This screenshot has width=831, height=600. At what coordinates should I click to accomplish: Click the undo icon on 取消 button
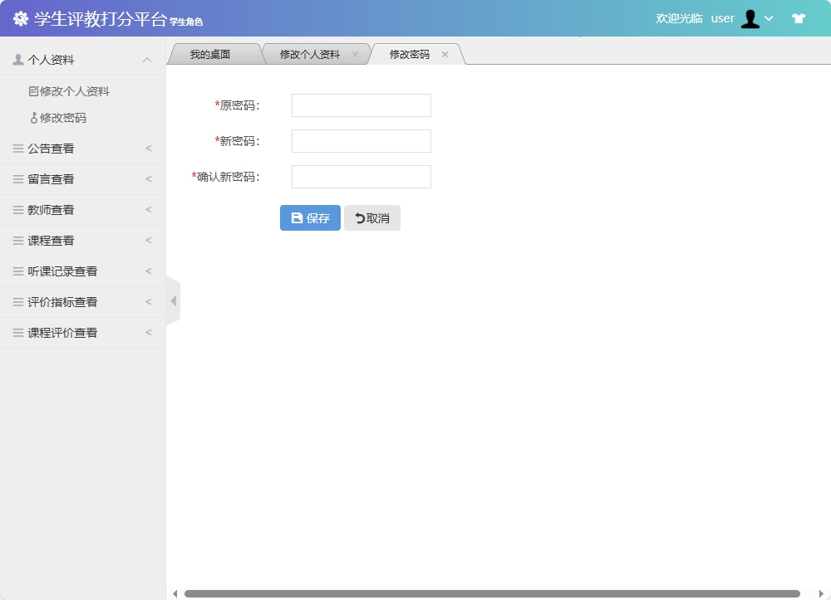coord(359,217)
